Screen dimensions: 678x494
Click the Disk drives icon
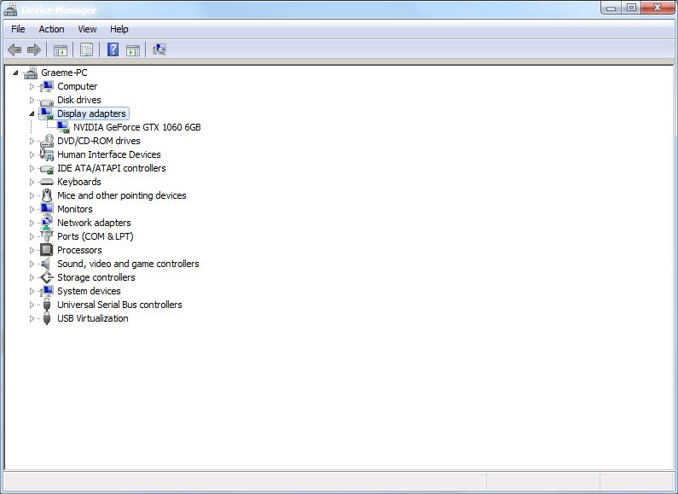47,101
